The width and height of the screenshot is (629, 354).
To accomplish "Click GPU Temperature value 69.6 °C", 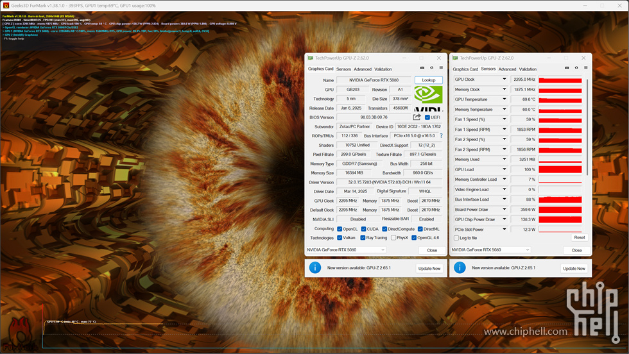I will click(x=524, y=99).
